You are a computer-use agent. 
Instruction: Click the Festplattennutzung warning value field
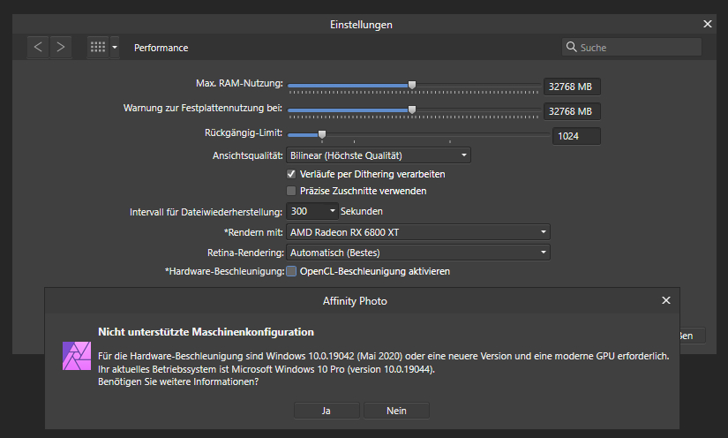572,111
